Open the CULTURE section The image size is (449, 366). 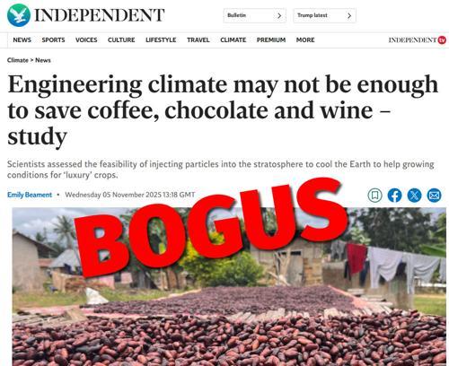pyautogui.click(x=121, y=40)
